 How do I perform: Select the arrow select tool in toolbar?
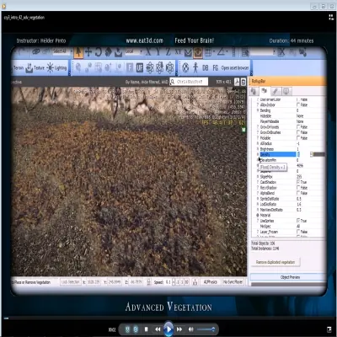click(x=78, y=52)
